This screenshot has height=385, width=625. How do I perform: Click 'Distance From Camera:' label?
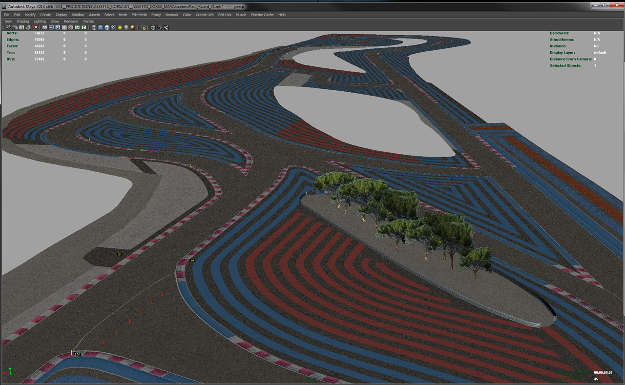click(x=571, y=59)
